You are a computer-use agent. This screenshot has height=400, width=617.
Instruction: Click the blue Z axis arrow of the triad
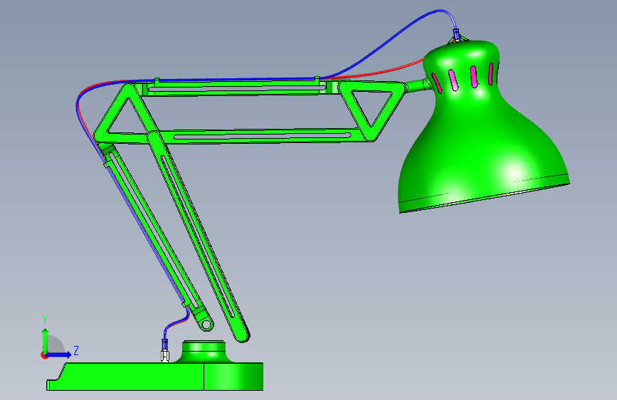click(59, 354)
